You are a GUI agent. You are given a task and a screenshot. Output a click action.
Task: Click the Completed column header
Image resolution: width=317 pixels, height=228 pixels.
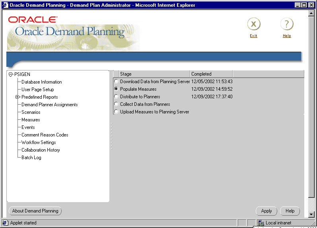(212, 74)
